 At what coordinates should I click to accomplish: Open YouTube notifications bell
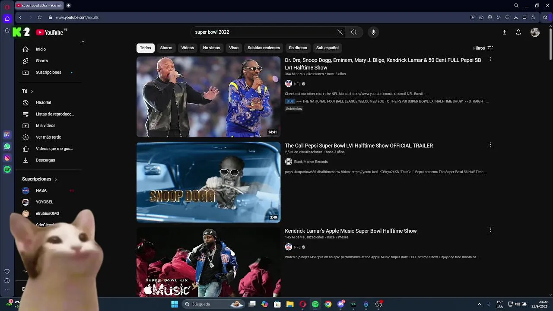[518, 32]
